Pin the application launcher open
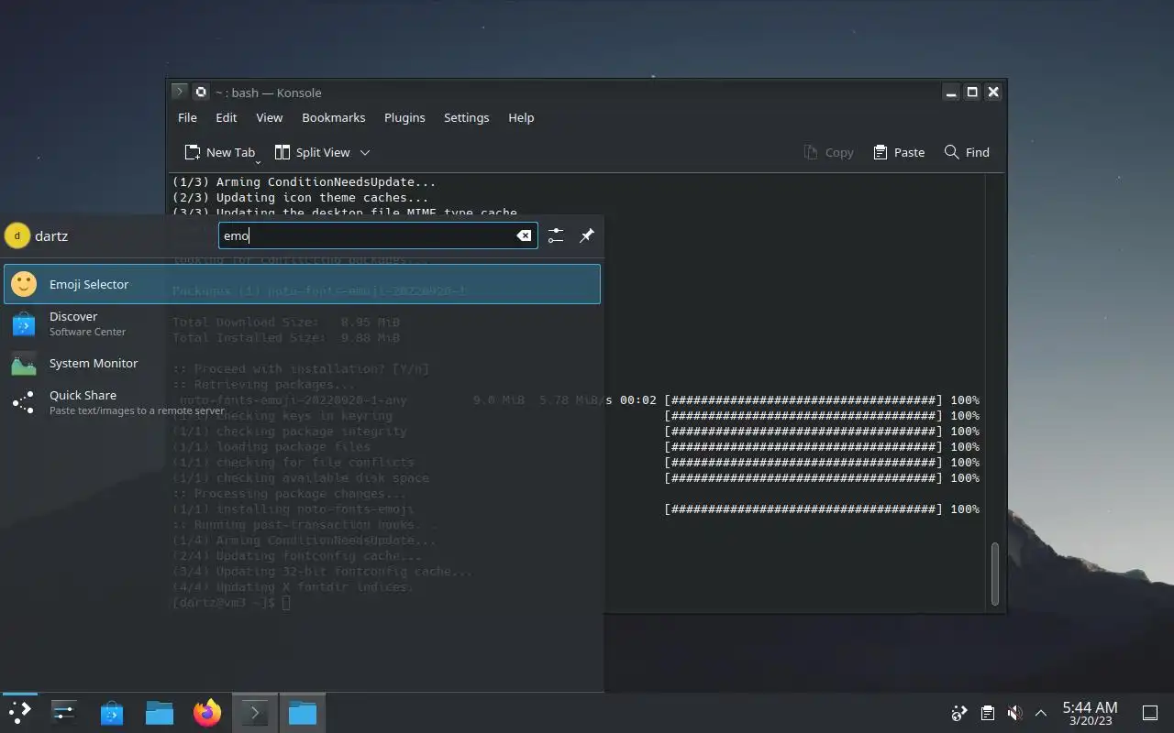This screenshot has height=733, width=1174. (587, 235)
